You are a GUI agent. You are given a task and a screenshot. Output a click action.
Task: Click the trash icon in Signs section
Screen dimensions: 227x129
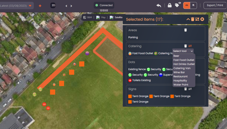point(185,89)
